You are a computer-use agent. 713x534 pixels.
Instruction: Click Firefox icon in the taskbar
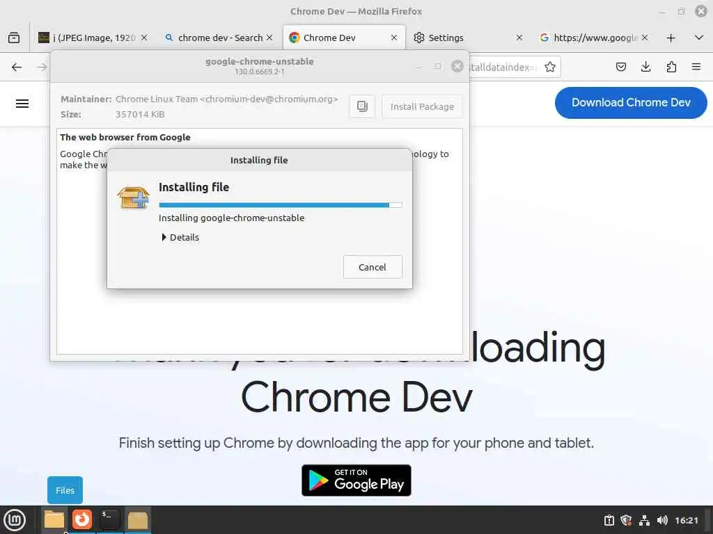coord(82,520)
